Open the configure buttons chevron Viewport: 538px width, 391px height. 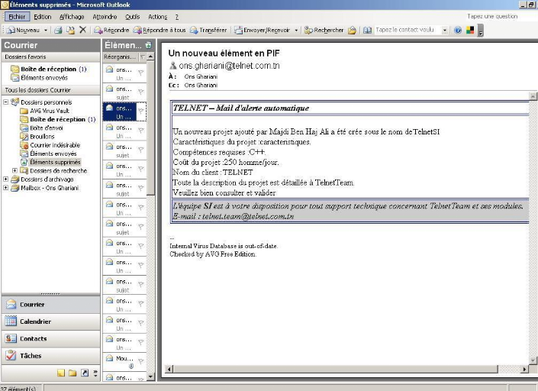[x=95, y=373]
